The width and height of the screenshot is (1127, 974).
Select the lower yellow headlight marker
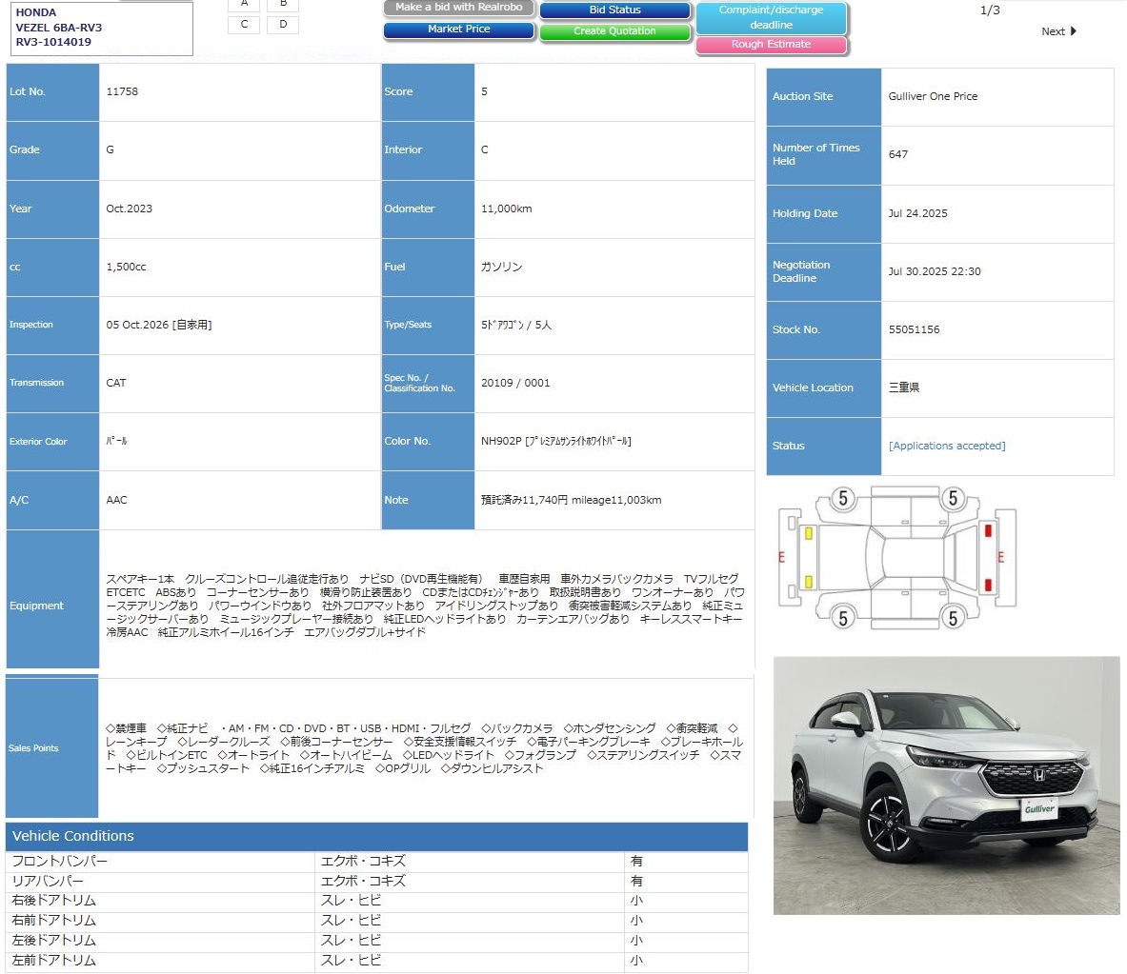click(x=809, y=582)
